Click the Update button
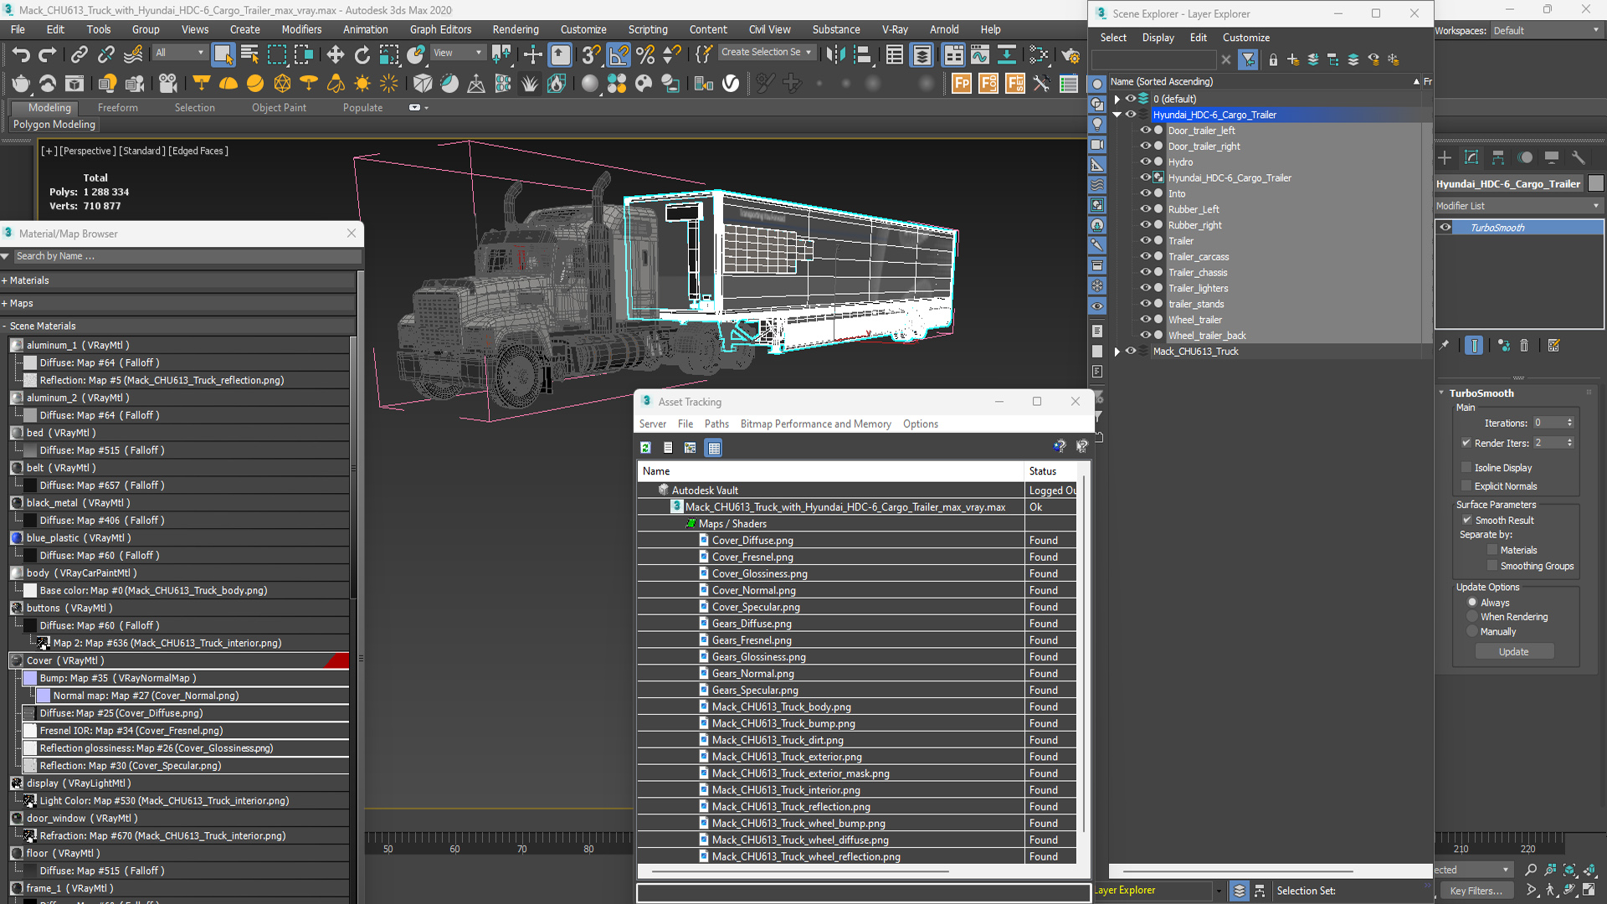The image size is (1607, 904). [1514, 651]
